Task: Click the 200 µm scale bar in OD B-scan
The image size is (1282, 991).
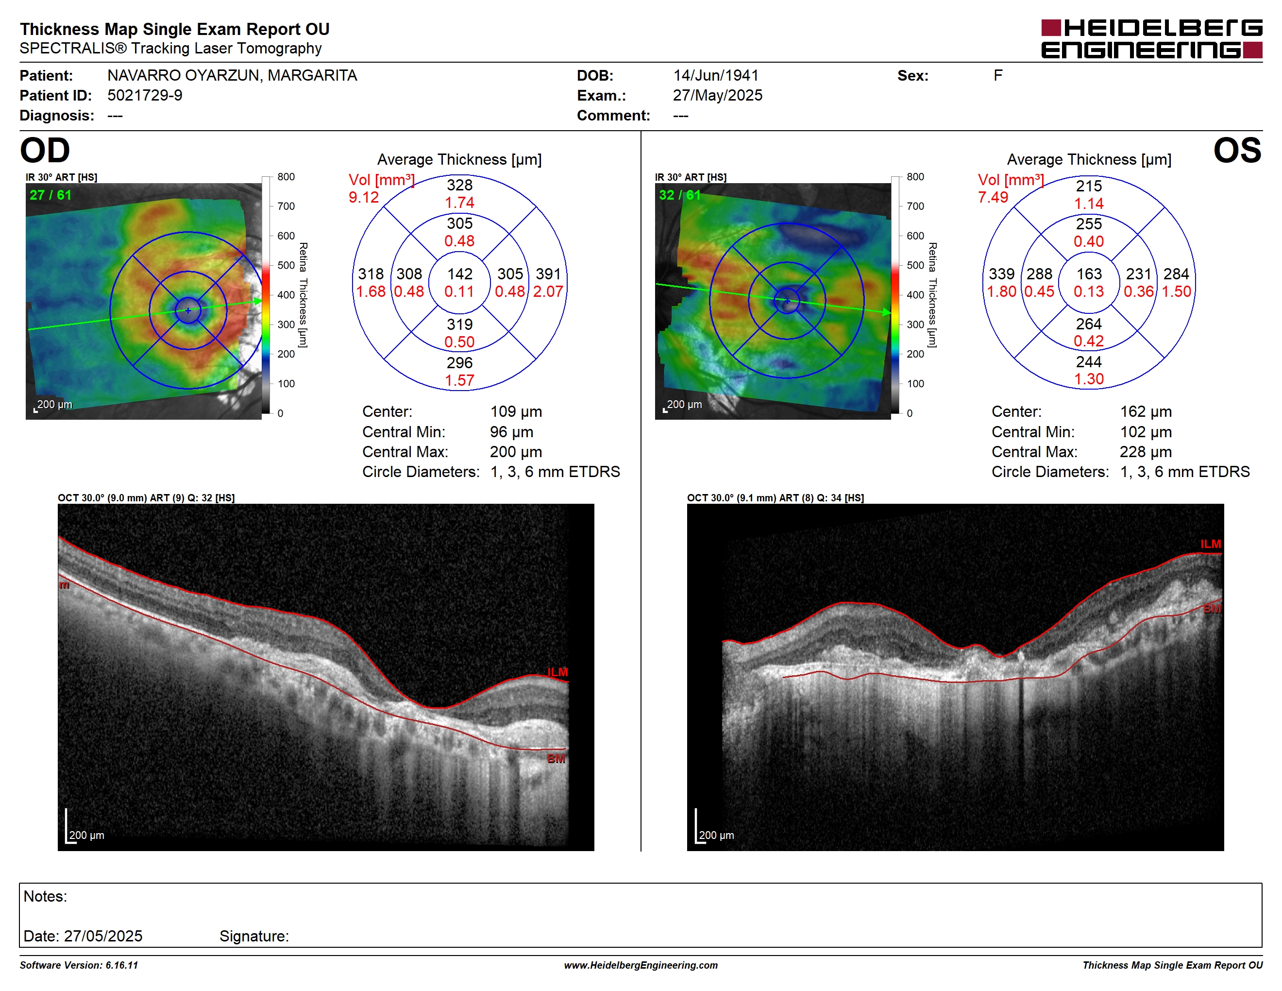Action: pyautogui.click(x=84, y=827)
